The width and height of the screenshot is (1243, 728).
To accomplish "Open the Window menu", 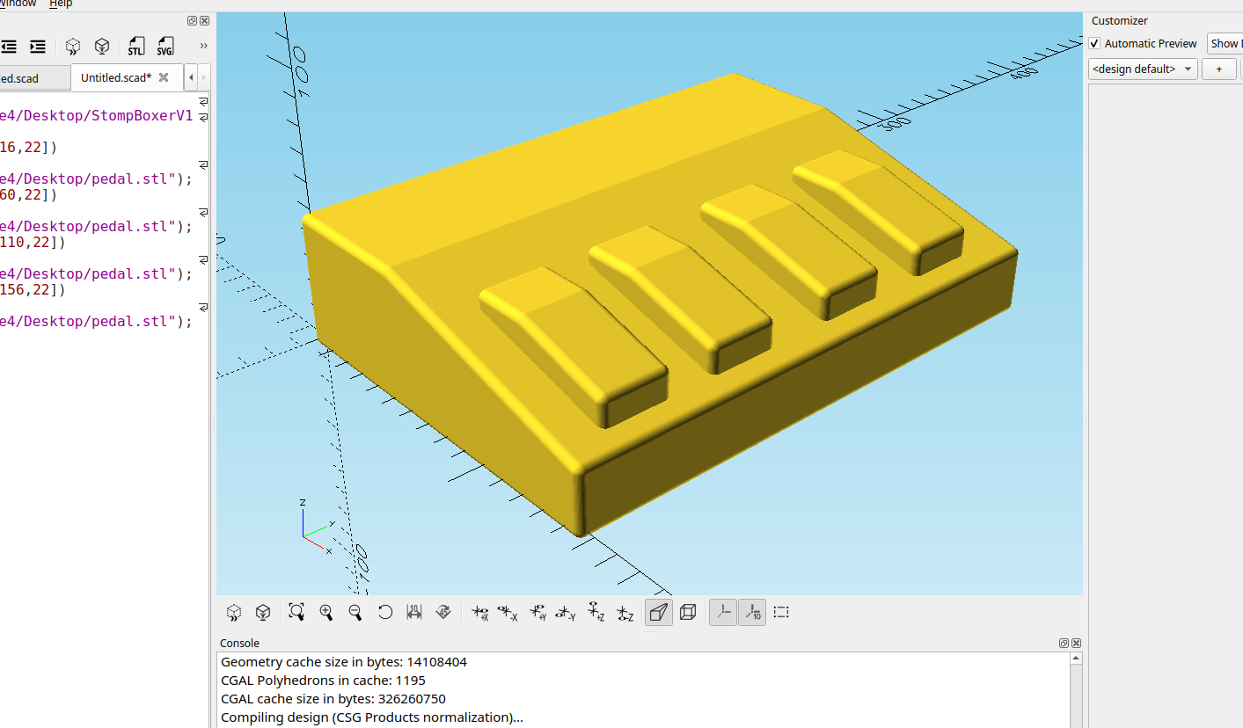I will pyautogui.click(x=18, y=4).
